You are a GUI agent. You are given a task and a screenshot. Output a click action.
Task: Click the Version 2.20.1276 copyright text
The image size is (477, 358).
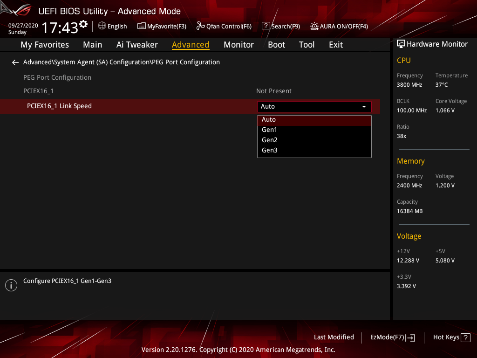coord(238,350)
